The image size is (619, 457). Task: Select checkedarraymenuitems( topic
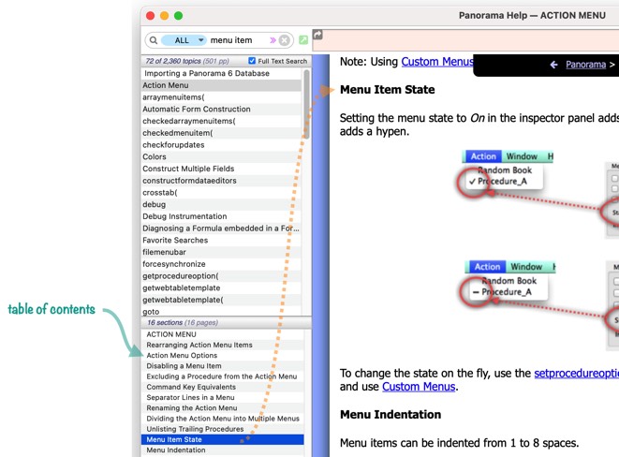pyautogui.click(x=221, y=121)
